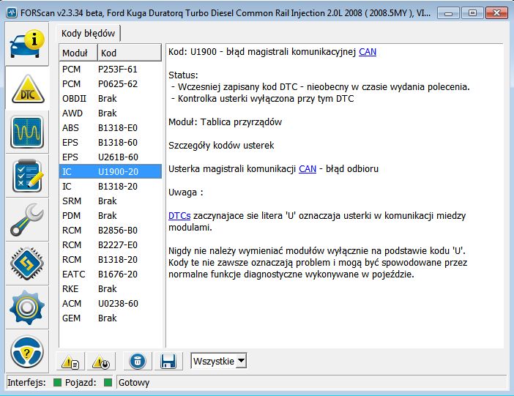Open the vehicle information section
Viewport: 514px width, 396px height.
[27, 44]
